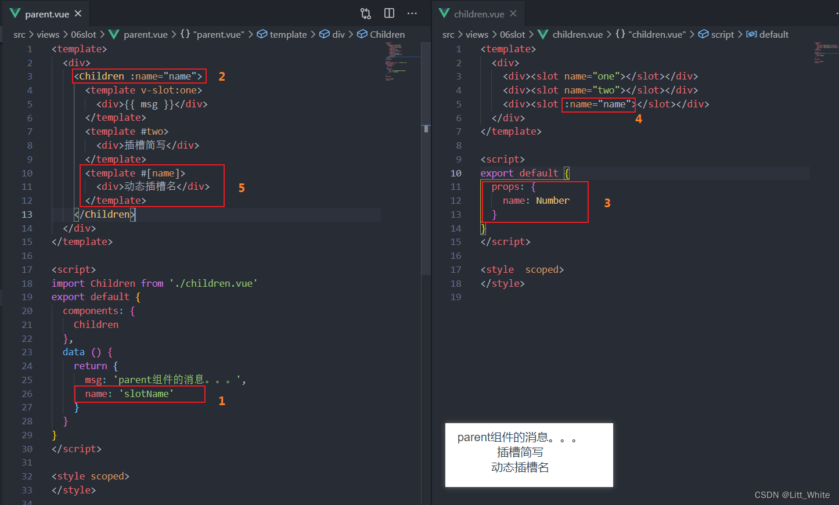This screenshot has height=505, width=839.
Task: Split the editor to the right
Action: pyautogui.click(x=389, y=13)
